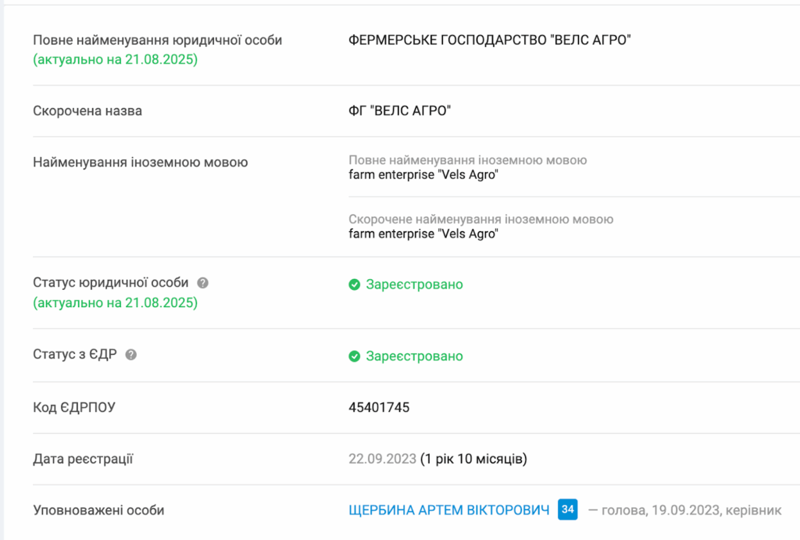This screenshot has height=540, width=800.
Task: Click the Код ЄДРПОУ label
Action: pos(74,407)
